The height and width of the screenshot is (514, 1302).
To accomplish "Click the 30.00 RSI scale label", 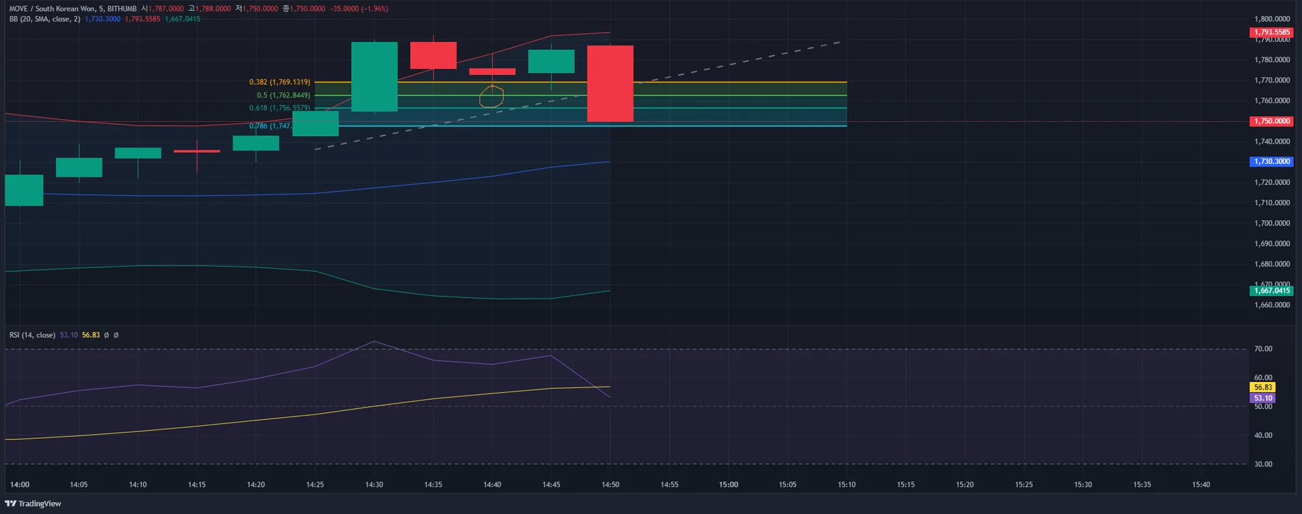I will pos(1263,464).
